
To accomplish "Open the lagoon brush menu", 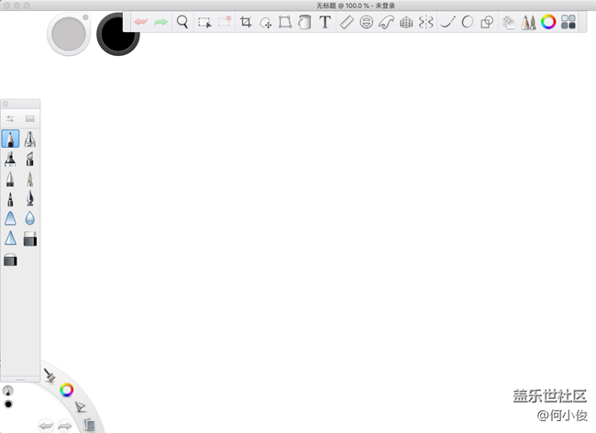I will tap(50, 374).
